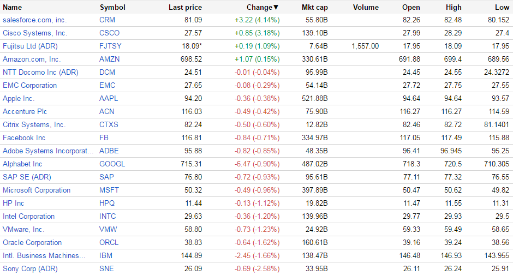Image resolution: width=513 pixels, height=275 pixels.
Task: Select the Apple Inc. company link
Action: point(19,98)
